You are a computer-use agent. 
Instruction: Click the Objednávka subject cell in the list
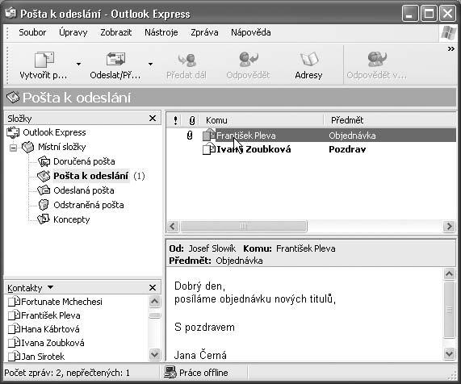[352, 136]
